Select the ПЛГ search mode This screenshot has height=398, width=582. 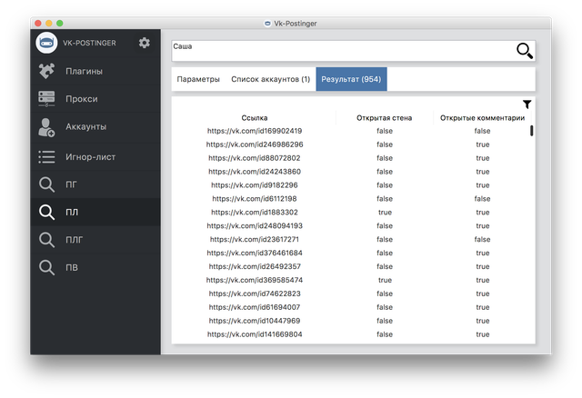95,240
